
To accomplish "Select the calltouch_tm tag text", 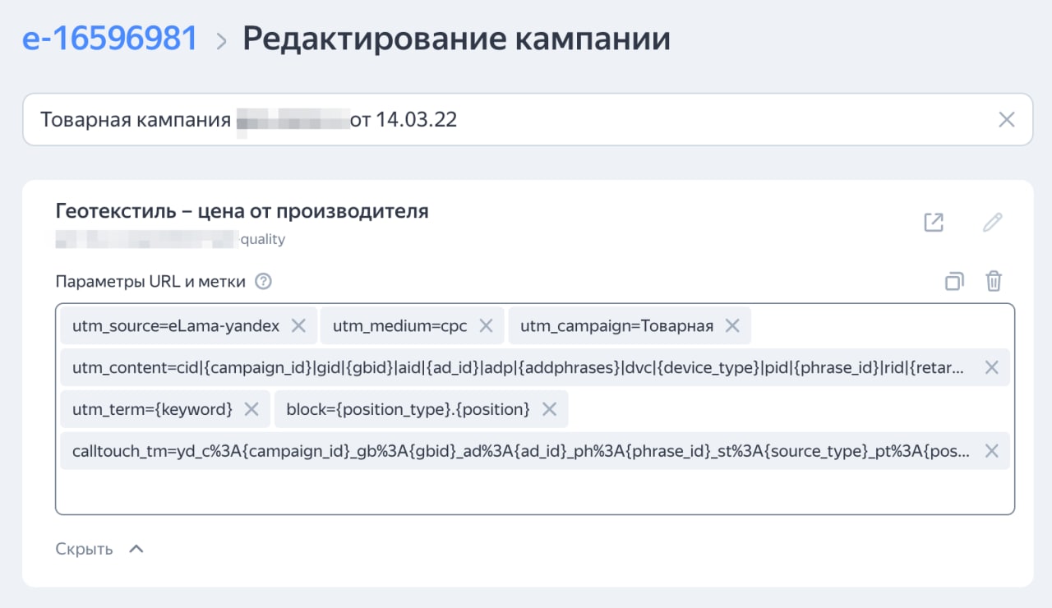I will pos(520,451).
